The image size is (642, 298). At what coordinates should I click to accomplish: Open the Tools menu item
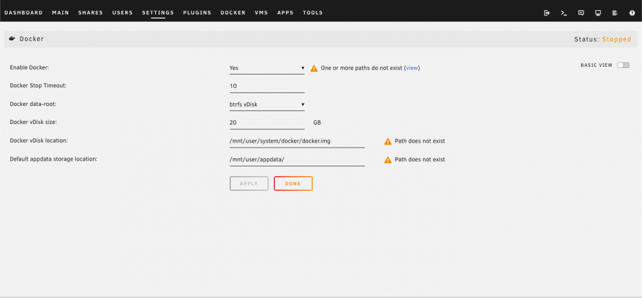coord(313,13)
